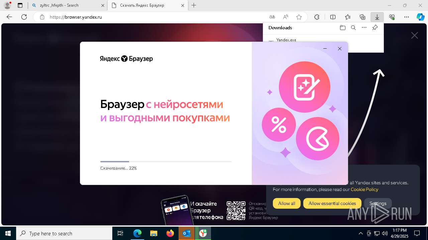The height and width of the screenshot is (240, 428).
Task: Toggle the split screen icon
Action: [333, 17]
